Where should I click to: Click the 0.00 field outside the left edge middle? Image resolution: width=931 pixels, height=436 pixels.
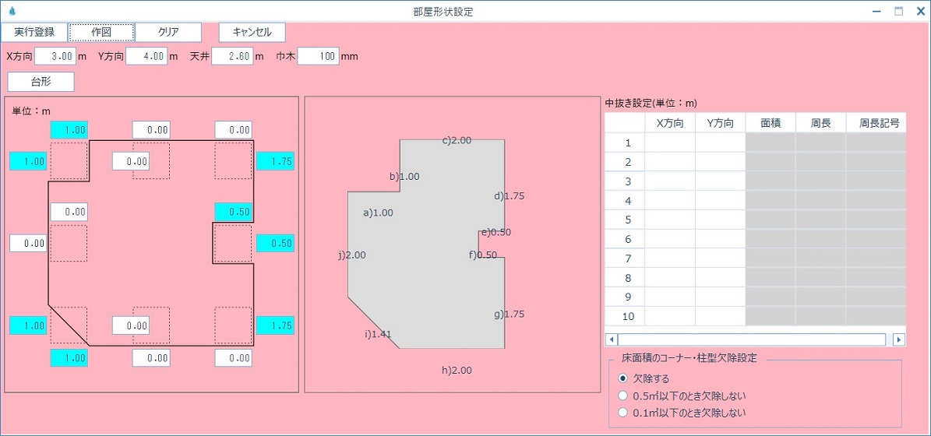[28, 243]
